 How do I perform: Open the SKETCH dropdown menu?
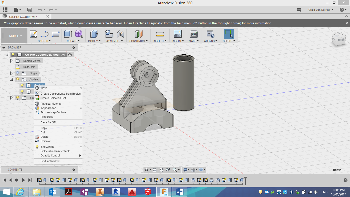tap(44, 41)
